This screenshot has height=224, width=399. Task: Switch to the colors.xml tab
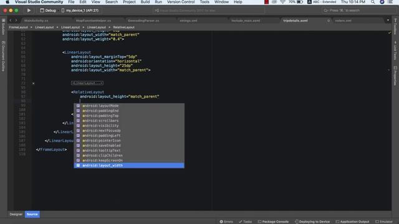pyautogui.click(x=343, y=21)
